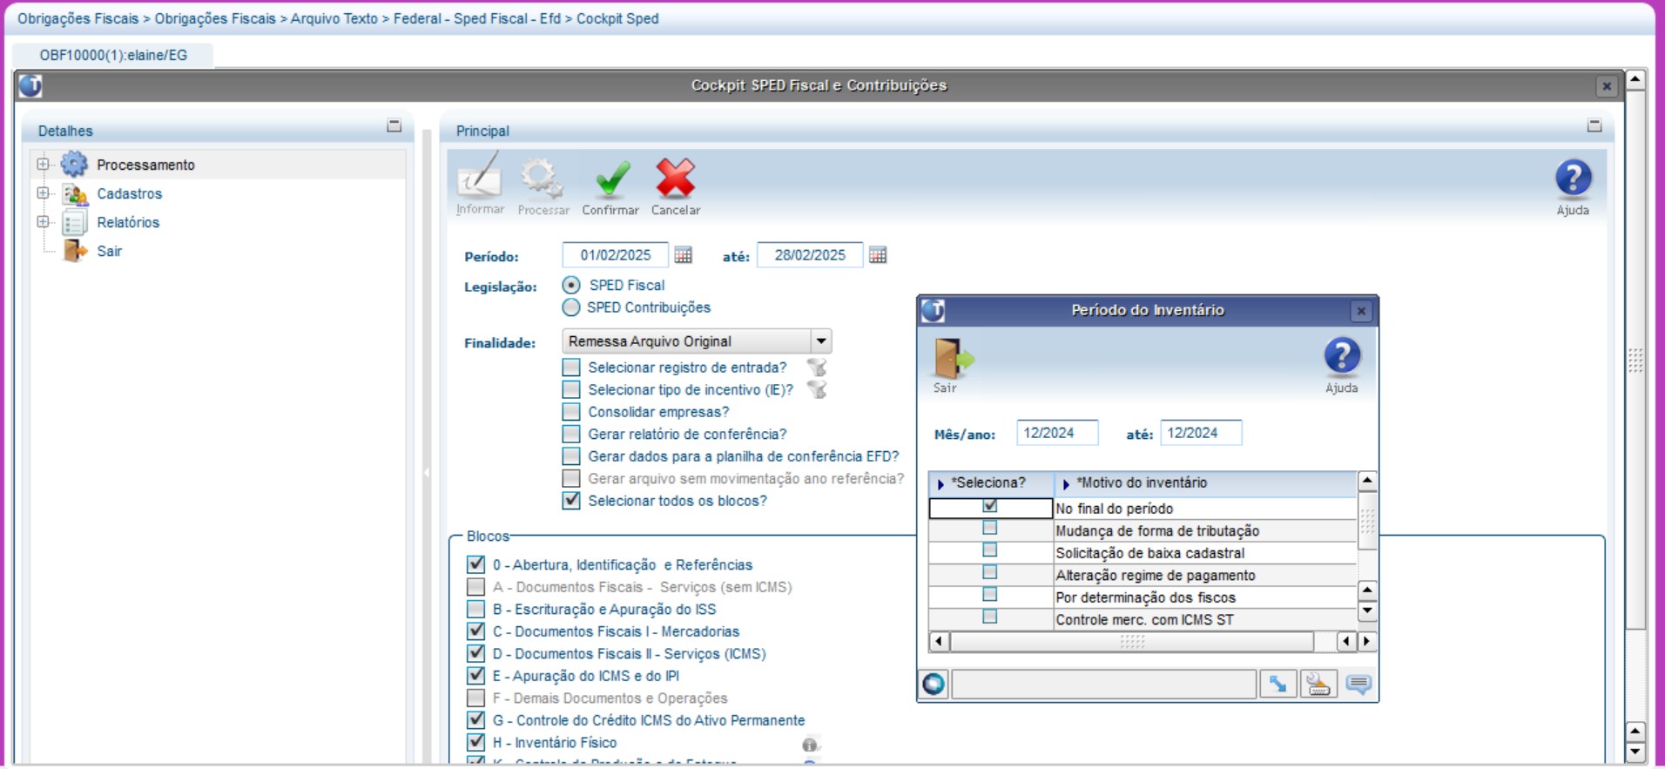Expand the Processamento tree node
Viewport: 1665px width, 769px height.
[x=43, y=164]
